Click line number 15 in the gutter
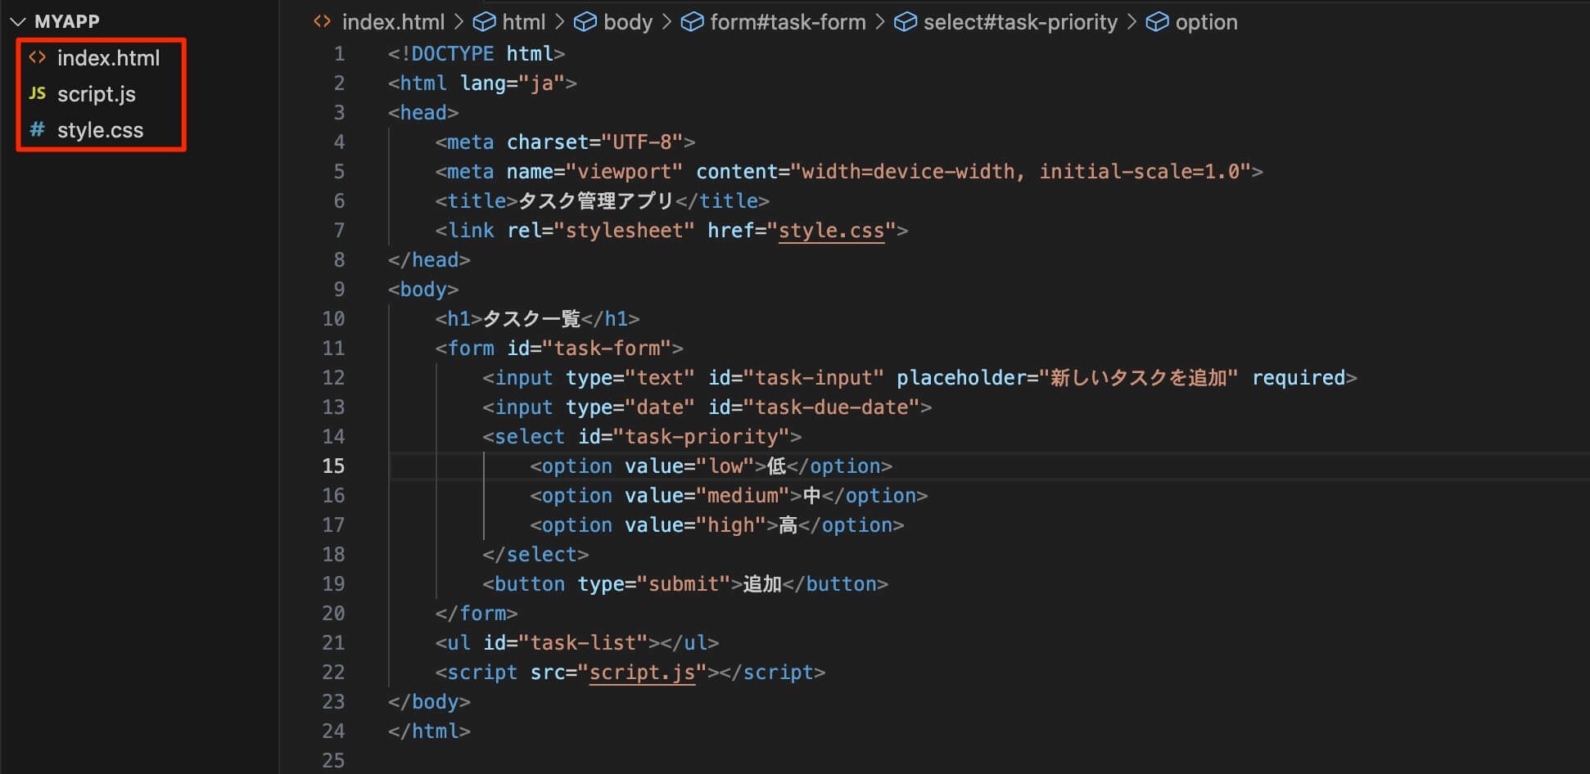The image size is (1590, 774). [333, 466]
